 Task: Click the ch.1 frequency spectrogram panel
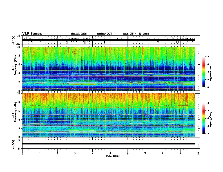click(108, 69)
